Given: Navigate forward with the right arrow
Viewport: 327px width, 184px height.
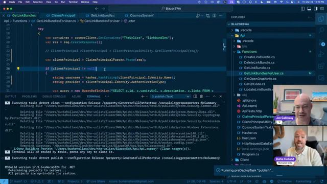Looking at the screenshot, I should pyautogui.click(x=103, y=9).
